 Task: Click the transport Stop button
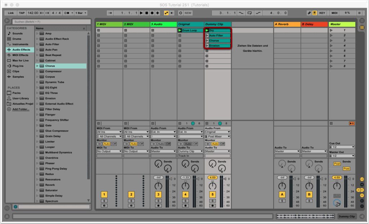(146, 13)
